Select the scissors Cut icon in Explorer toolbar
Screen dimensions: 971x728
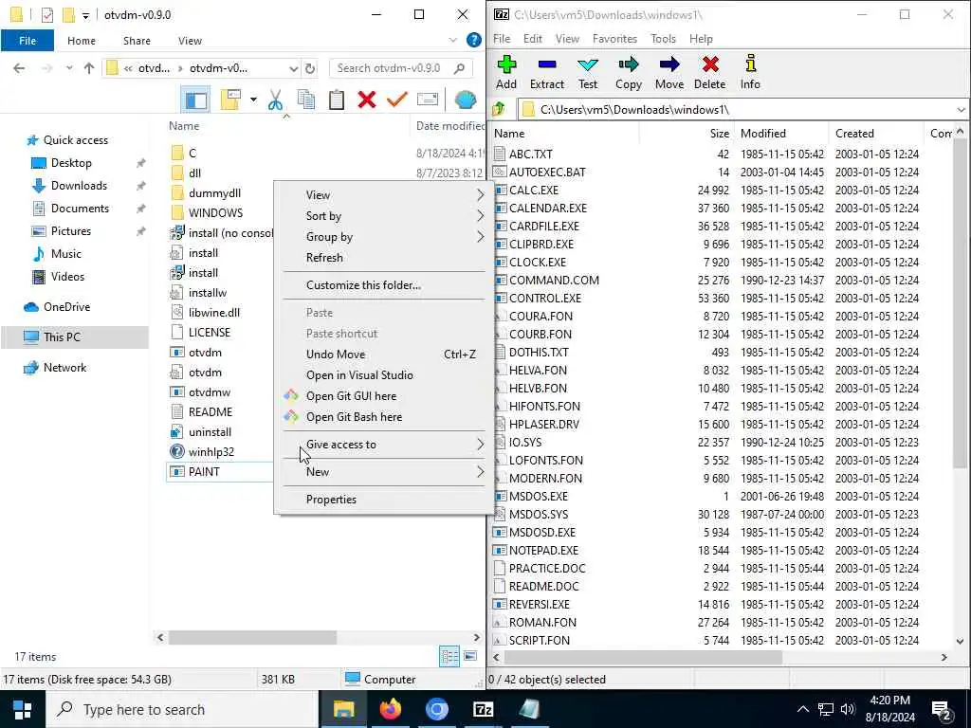click(276, 100)
